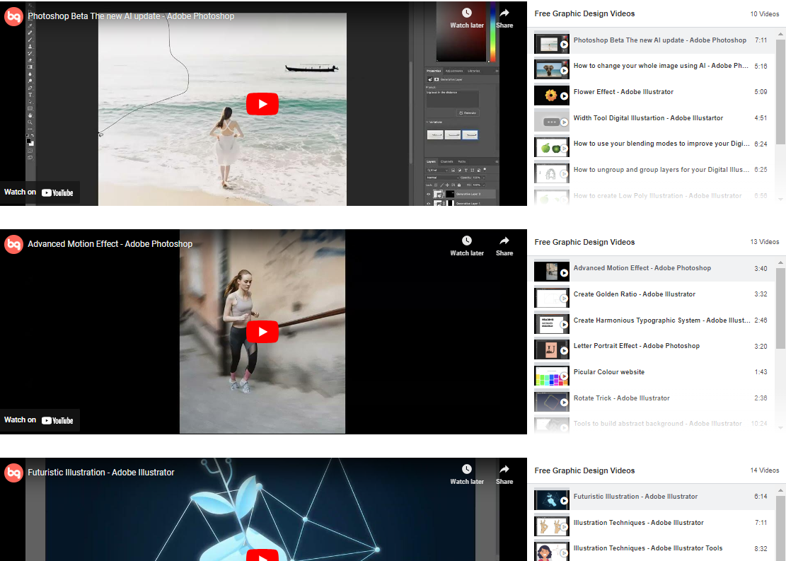Select Flower Effect - Adobe Illustrator playlist item
Screen dimensions: 786x561
[623, 92]
